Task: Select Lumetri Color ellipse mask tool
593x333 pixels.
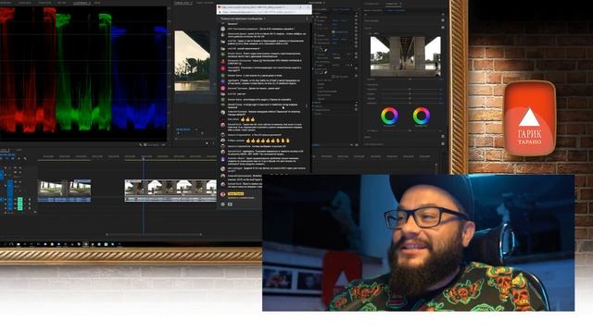Action: pos(317,72)
